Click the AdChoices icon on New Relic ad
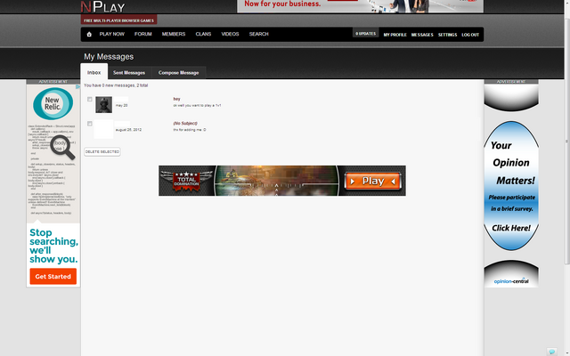This screenshot has width=570, height=356. [x=77, y=87]
